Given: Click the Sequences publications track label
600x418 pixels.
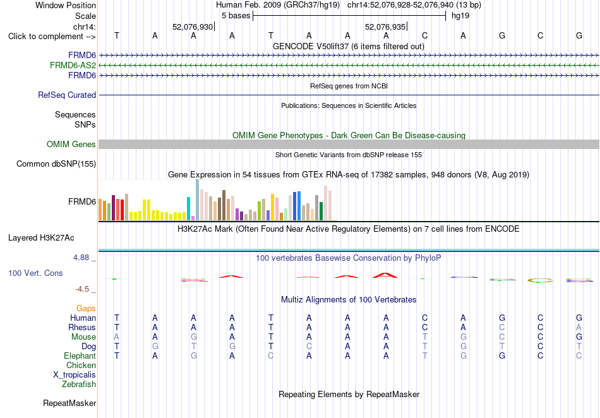Looking at the screenshot, I should [x=75, y=115].
